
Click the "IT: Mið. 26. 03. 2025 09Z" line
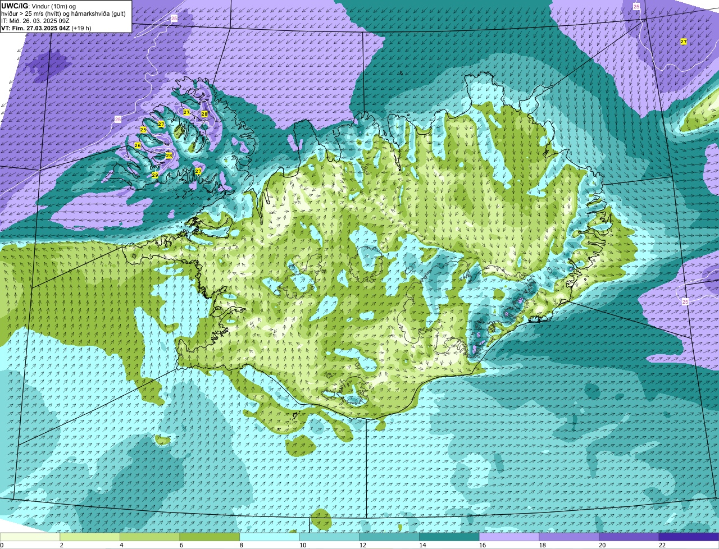[x=35, y=21]
